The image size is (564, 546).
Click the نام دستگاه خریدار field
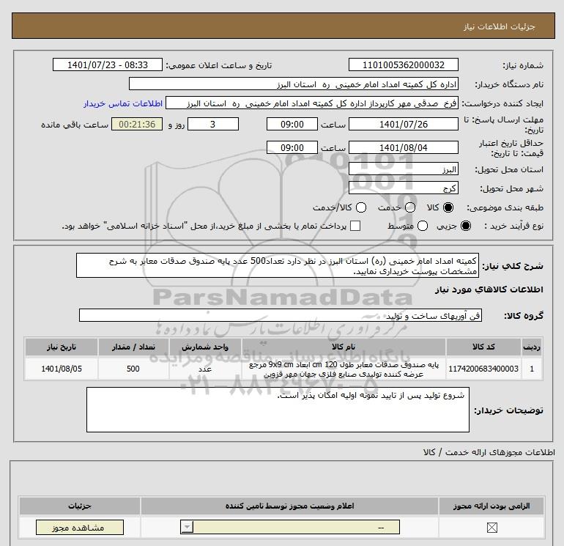(294, 84)
